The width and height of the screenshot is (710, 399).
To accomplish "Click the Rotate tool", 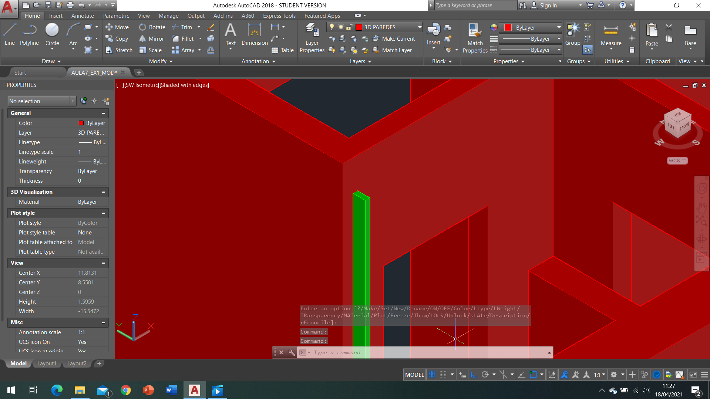I will pos(152,27).
